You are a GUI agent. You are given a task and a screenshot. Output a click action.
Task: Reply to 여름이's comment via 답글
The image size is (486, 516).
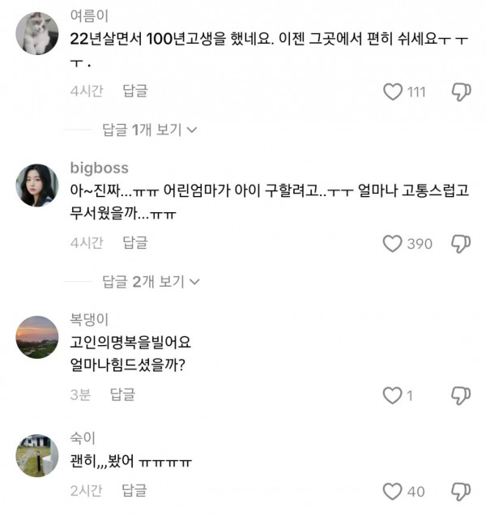click(135, 92)
